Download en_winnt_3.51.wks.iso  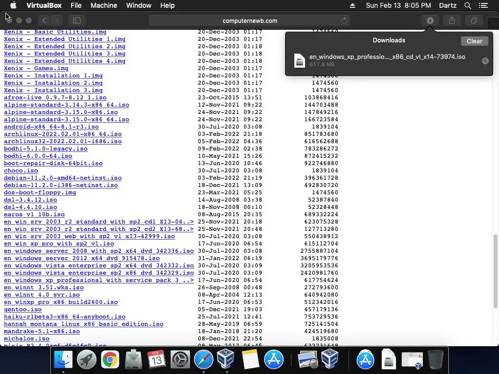(43, 288)
